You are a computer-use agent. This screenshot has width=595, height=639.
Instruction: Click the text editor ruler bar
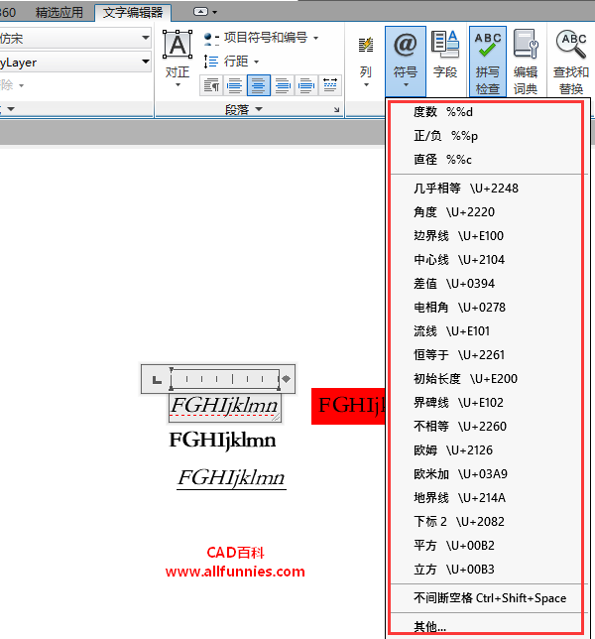[226, 379]
